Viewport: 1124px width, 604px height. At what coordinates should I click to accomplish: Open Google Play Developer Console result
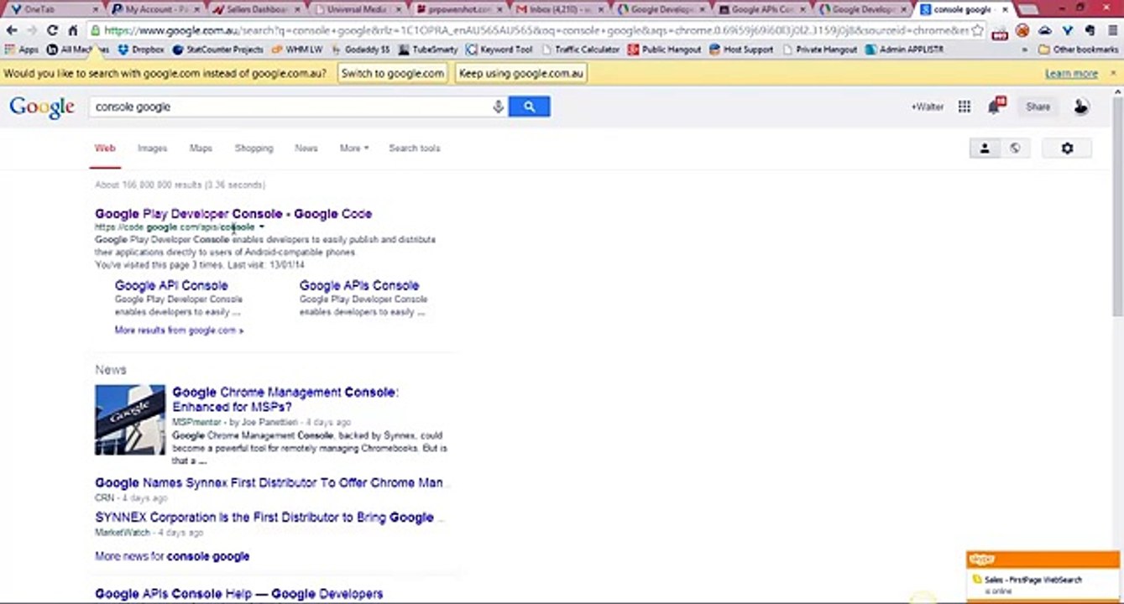(233, 214)
